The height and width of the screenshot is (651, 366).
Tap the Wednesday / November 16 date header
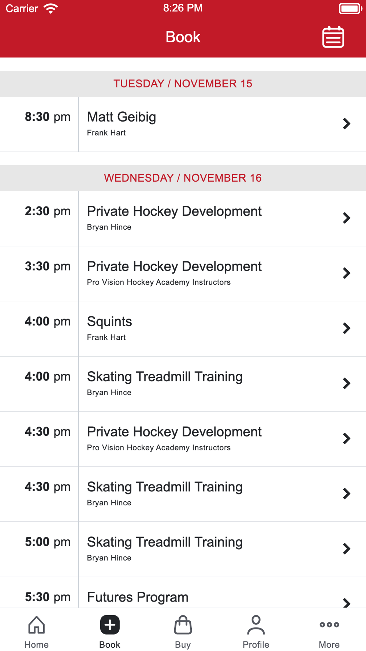[x=183, y=178]
